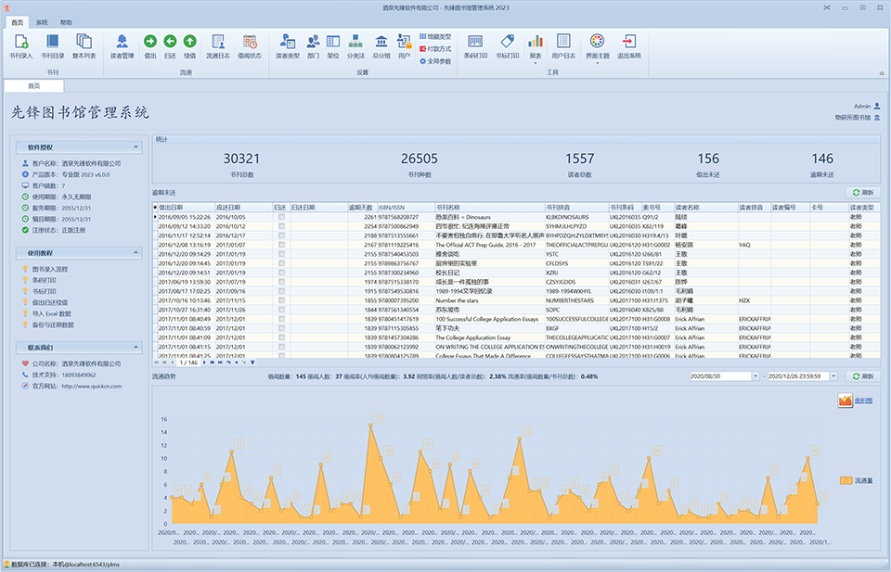Collapse the 软件授权 panel
Screen dimensions: 891x572
(134, 146)
